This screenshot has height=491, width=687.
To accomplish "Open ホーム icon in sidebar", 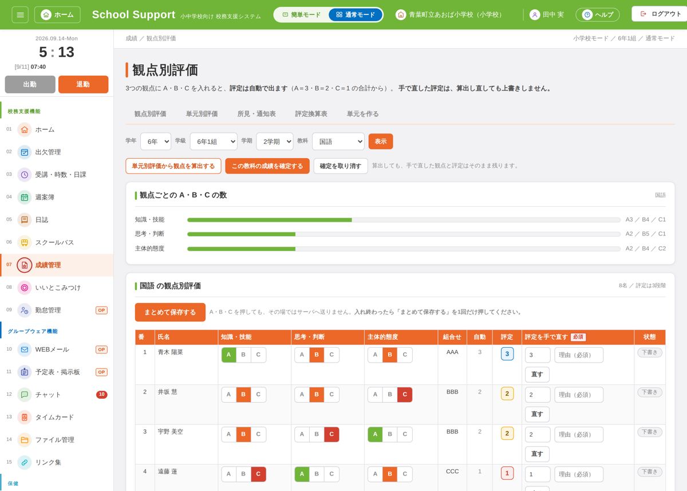I will [x=24, y=129].
